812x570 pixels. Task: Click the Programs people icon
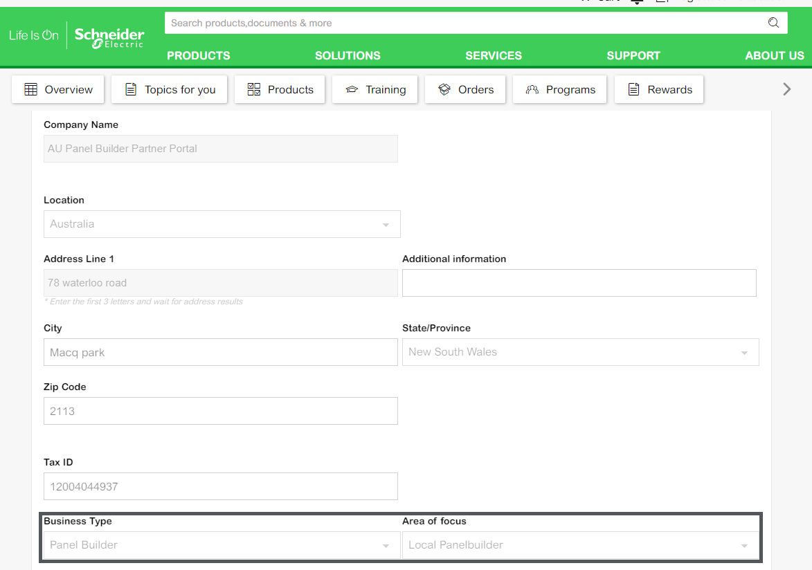532,89
